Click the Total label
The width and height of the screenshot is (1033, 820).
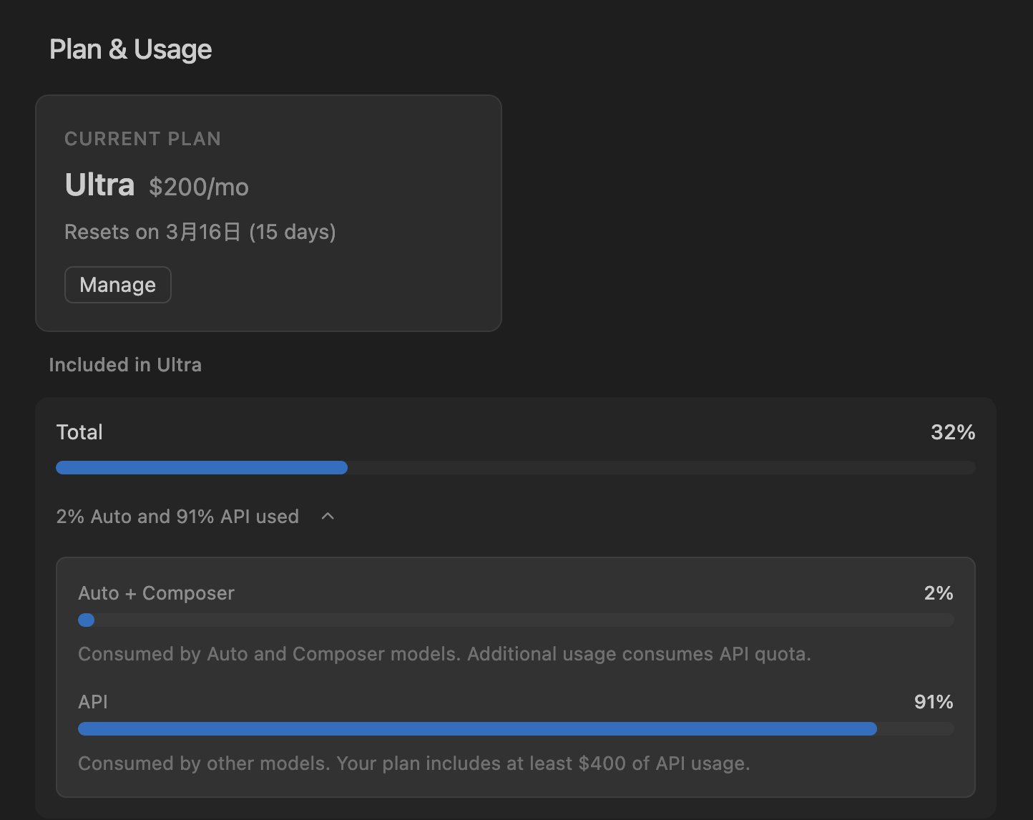click(x=79, y=432)
